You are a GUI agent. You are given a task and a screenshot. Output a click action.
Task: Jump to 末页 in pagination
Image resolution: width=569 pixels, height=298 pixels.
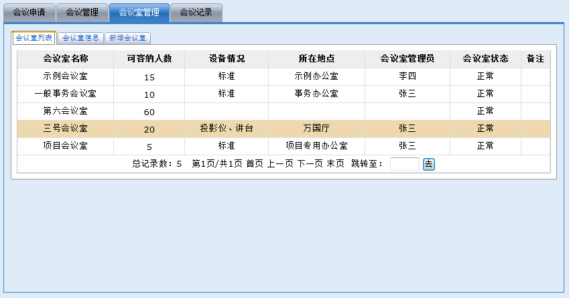335,164
